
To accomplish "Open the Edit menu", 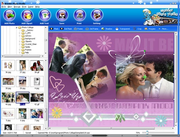I will pyautogui.click(x=10, y=7).
